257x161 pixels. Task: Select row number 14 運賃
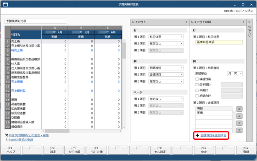click(x=8, y=100)
